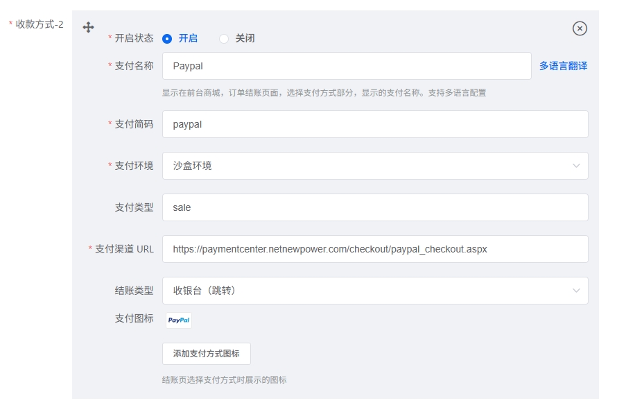Click the 支付类型 field containing sale
The image size is (626, 412).
pos(375,207)
